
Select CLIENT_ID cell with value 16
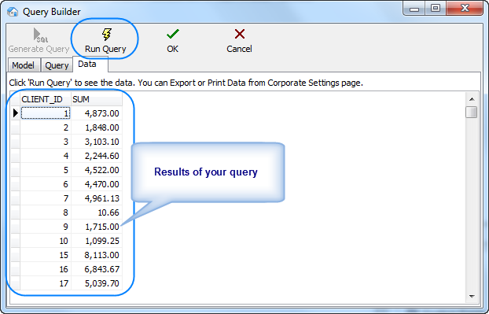46,269
